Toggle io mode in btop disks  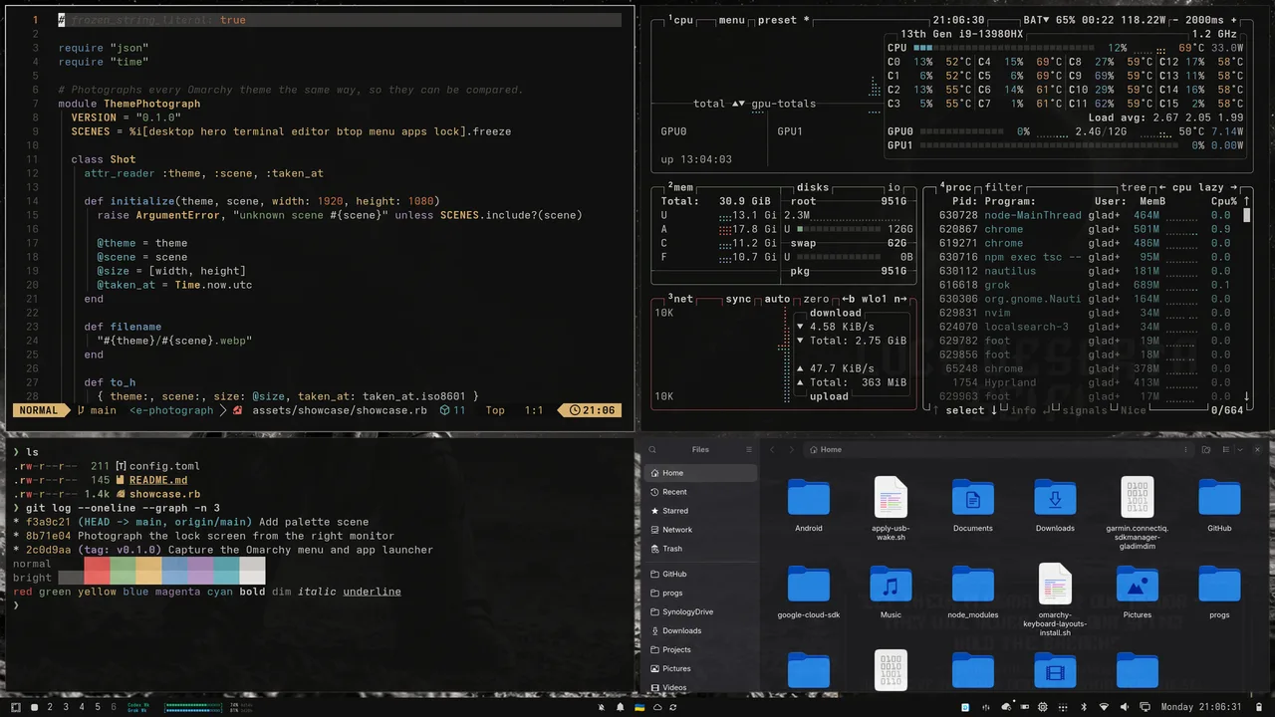pyautogui.click(x=894, y=187)
